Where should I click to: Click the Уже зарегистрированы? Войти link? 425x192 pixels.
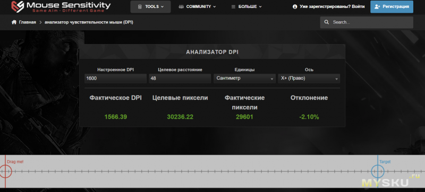pyautogui.click(x=328, y=7)
